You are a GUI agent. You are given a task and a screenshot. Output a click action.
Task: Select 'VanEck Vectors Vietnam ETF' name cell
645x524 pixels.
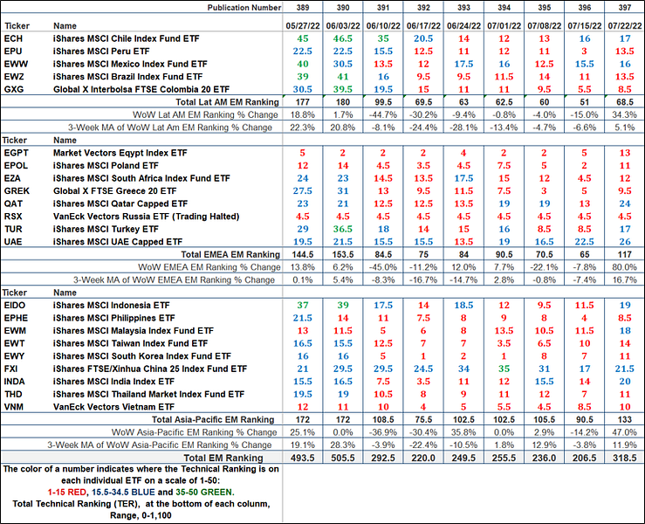113,408
